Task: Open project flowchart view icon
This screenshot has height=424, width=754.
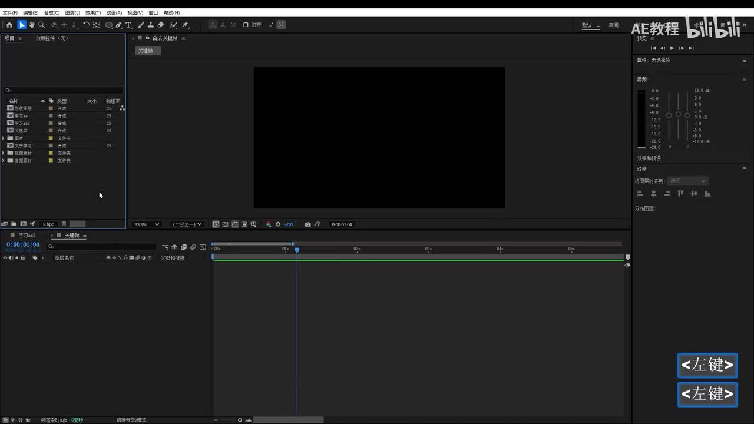Action: point(122,108)
